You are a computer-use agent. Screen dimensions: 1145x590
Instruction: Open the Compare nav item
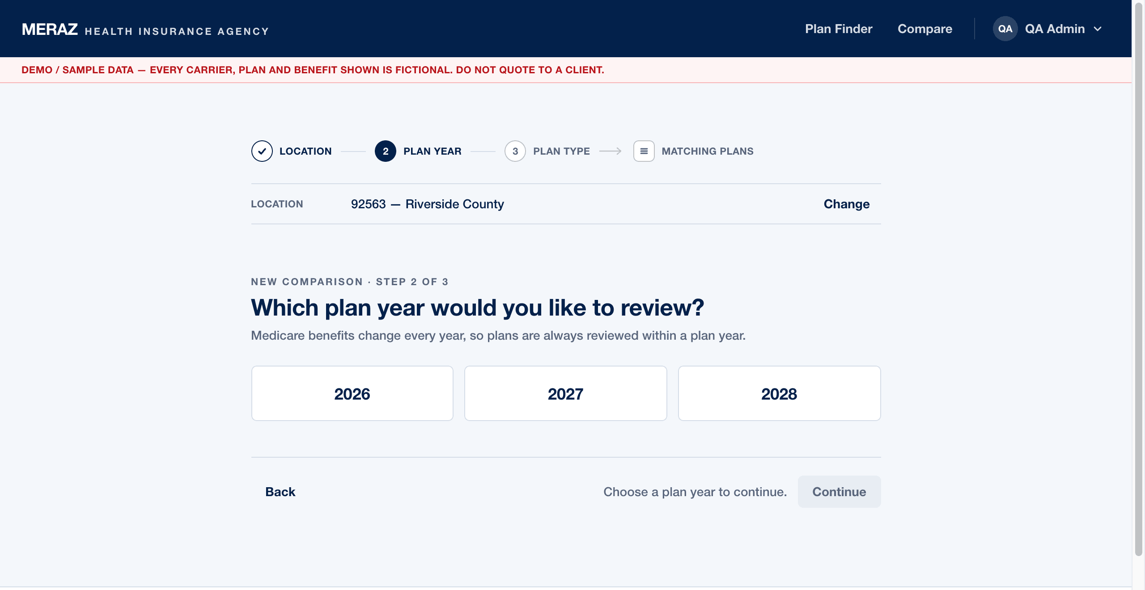pyautogui.click(x=925, y=29)
